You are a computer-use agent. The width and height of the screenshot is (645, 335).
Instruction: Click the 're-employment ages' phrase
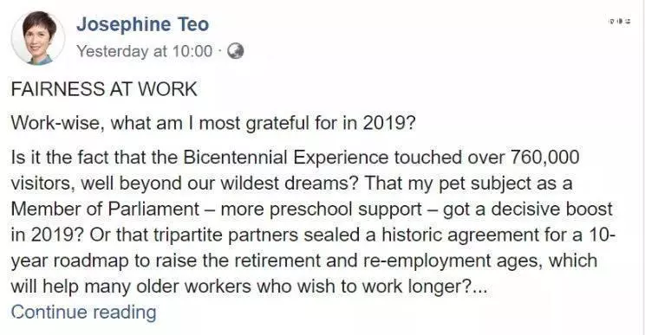click(452, 261)
